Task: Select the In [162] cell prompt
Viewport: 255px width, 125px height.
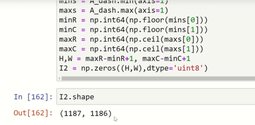Action: pyautogui.click(x=33, y=97)
